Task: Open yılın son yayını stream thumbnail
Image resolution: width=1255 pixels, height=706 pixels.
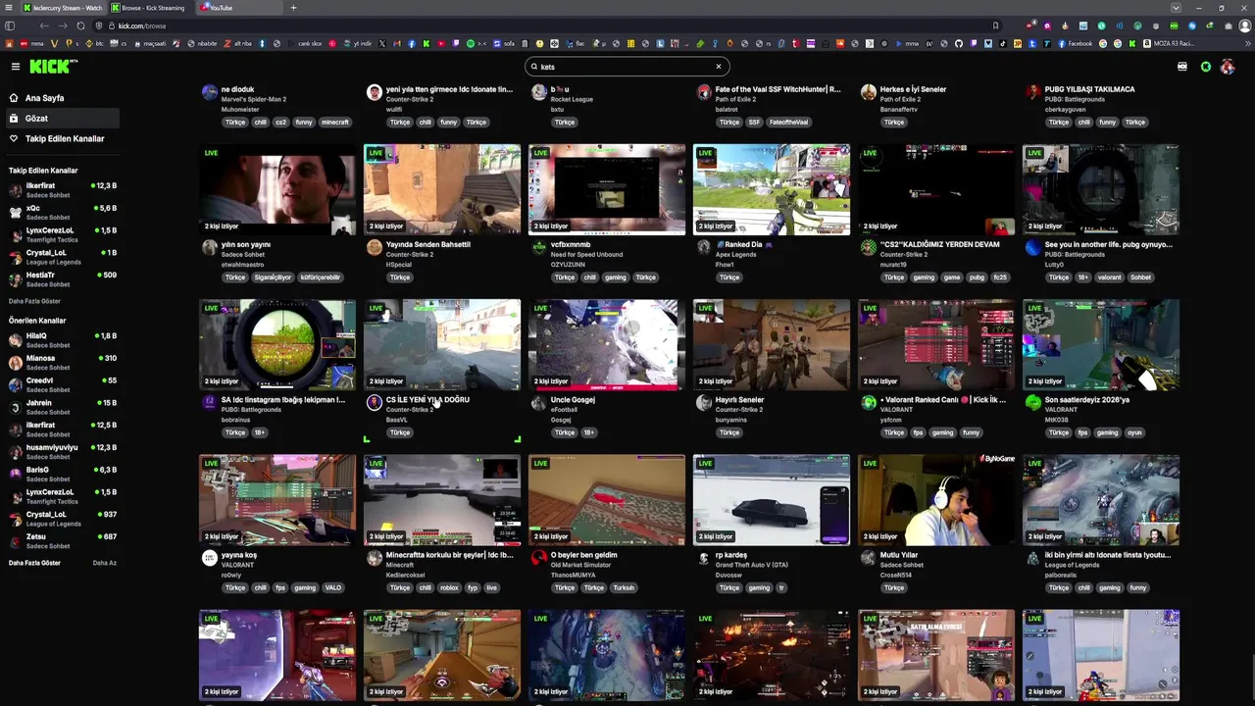Action: click(x=277, y=189)
